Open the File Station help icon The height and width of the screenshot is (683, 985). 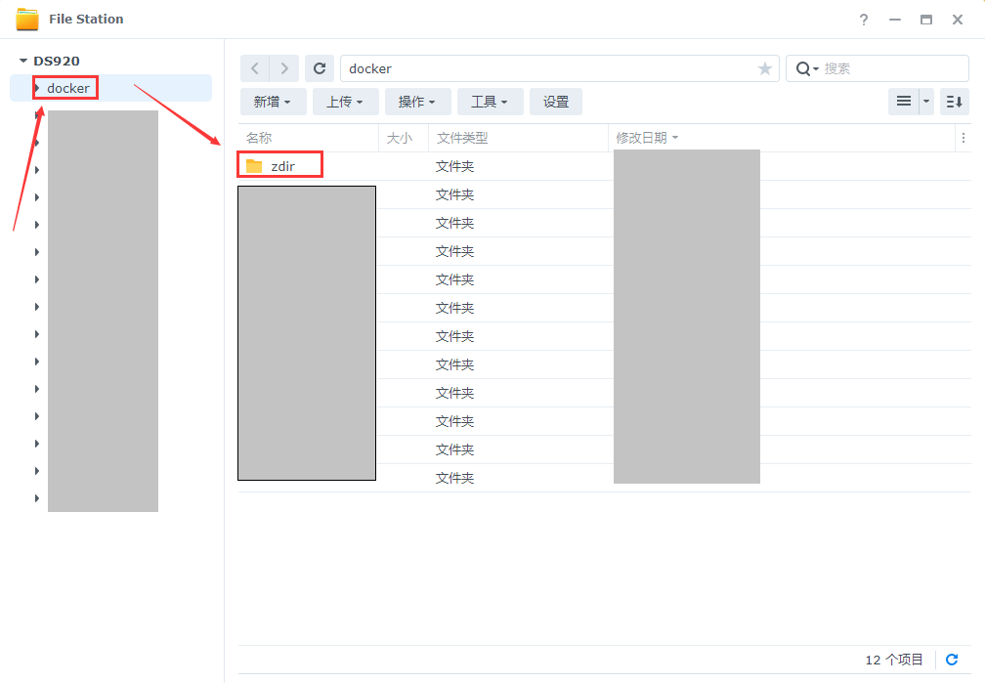tap(864, 20)
